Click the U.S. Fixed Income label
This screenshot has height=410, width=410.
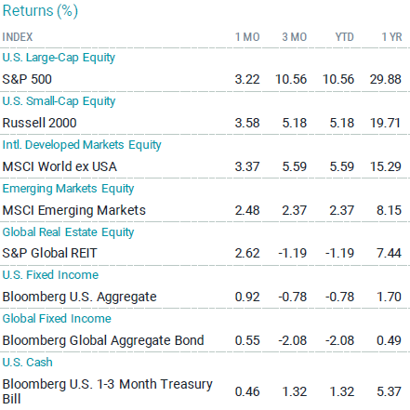[50, 275]
